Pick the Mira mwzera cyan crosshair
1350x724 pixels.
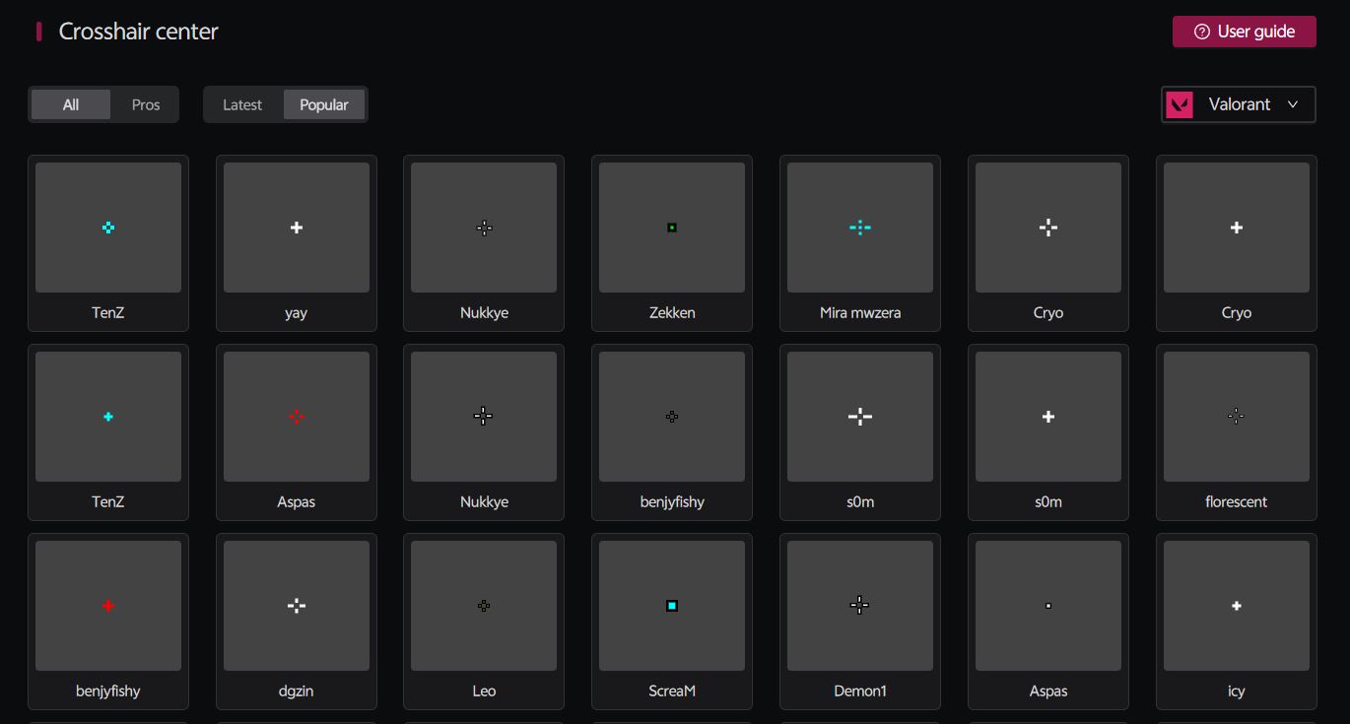(x=859, y=228)
